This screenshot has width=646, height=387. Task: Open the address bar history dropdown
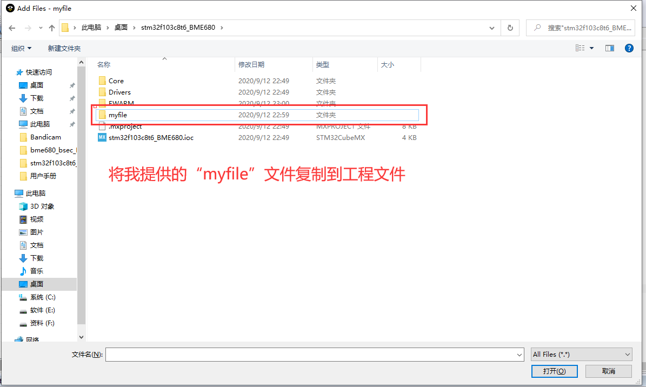click(x=491, y=28)
